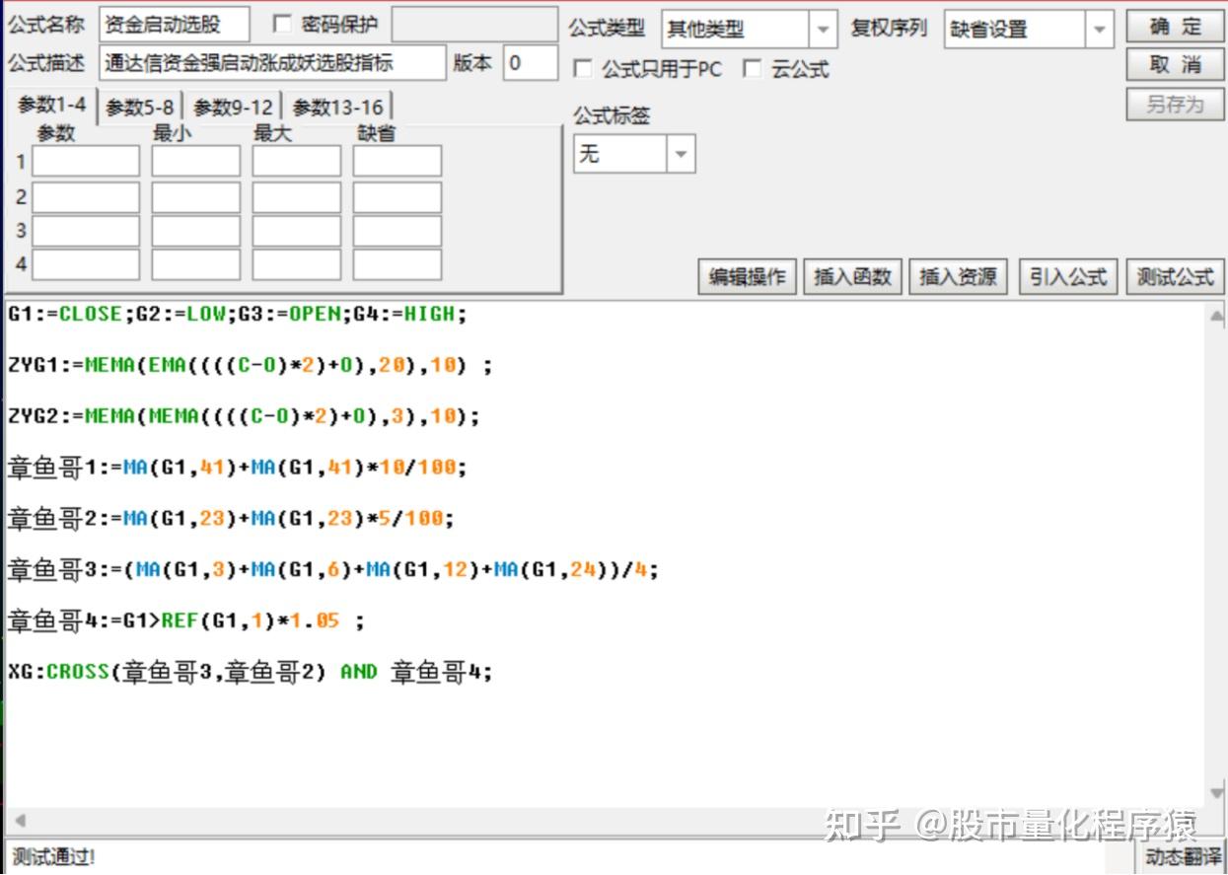Screen dimensions: 1228x875
Task: Click the 章鱼哥2 formula line
Action: pyautogui.click(x=231, y=519)
